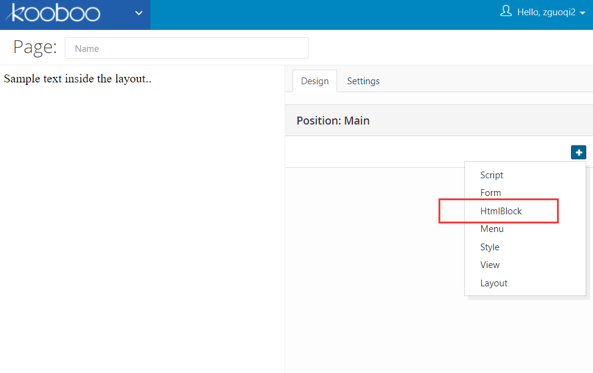This screenshot has height=373, width=593.
Task: Click the user profile icon
Action: click(506, 11)
